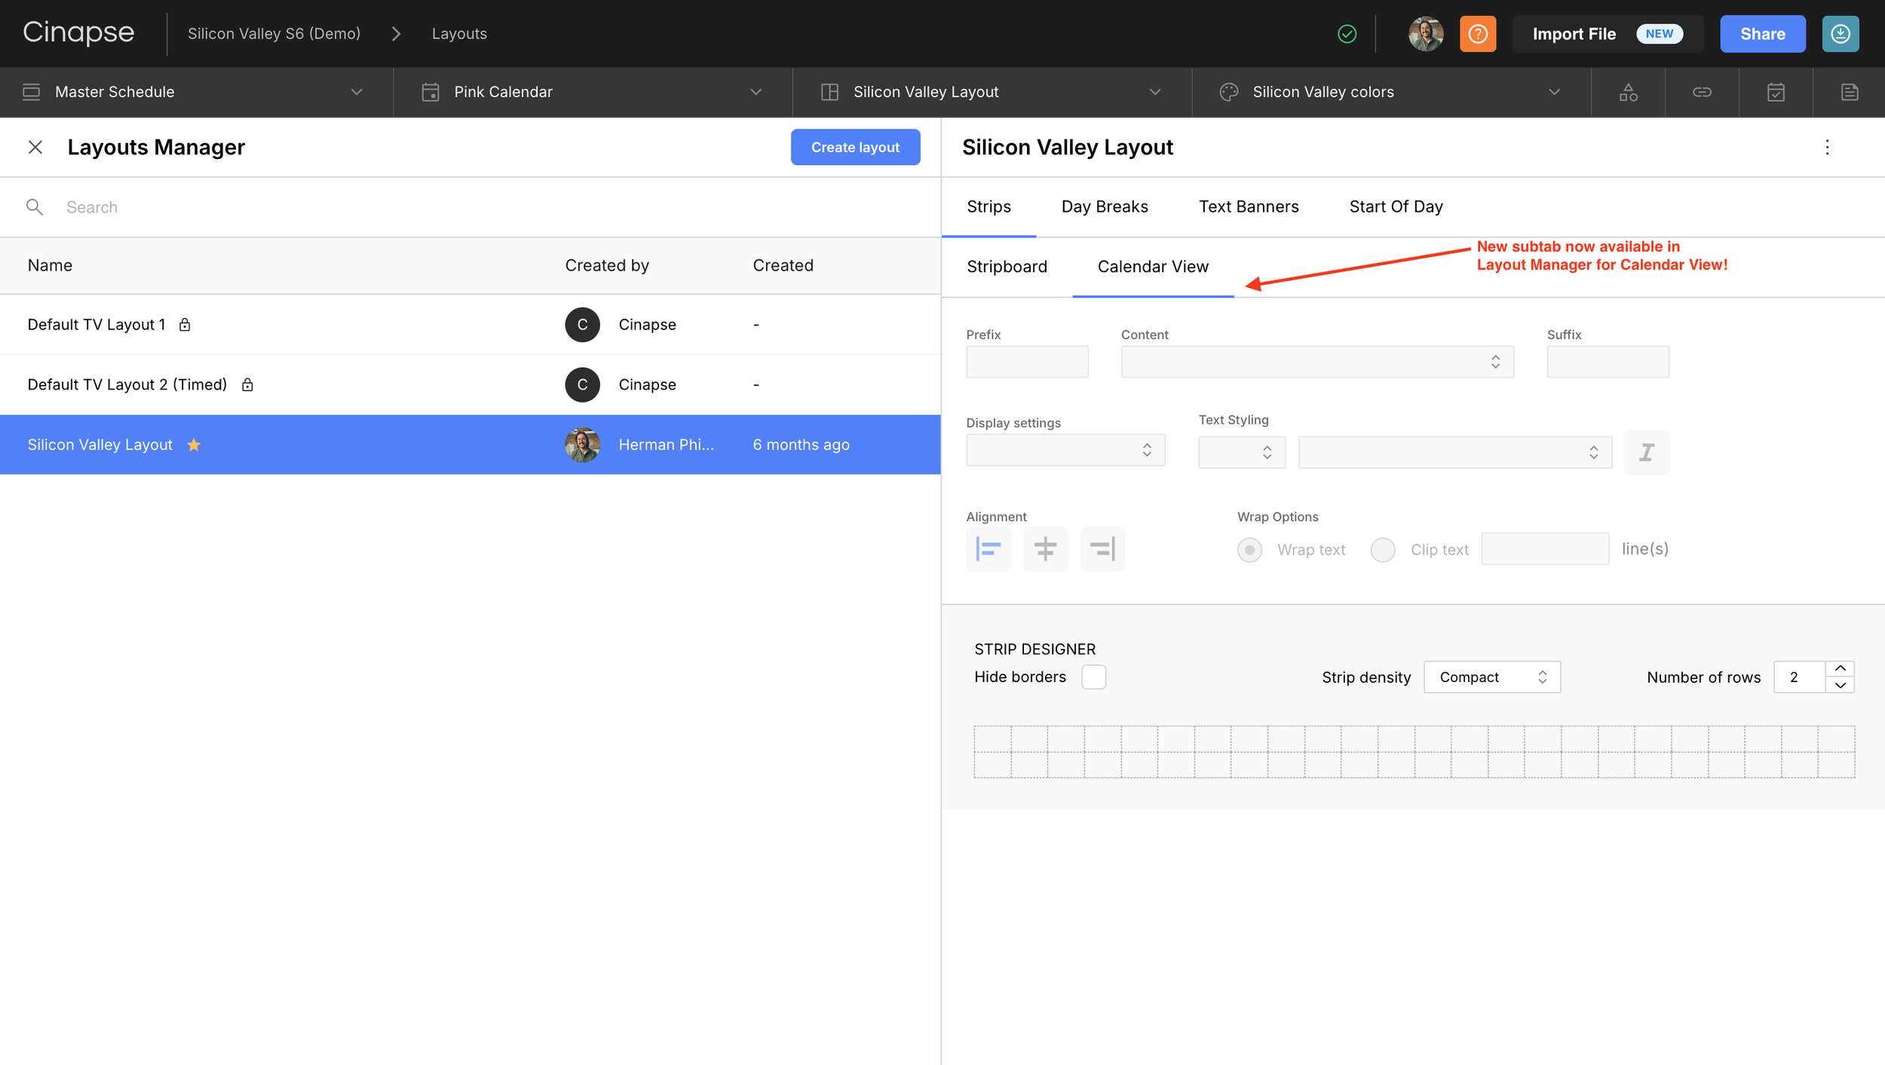The height and width of the screenshot is (1065, 1885).
Task: Click the calendar check icon
Action: (1776, 92)
